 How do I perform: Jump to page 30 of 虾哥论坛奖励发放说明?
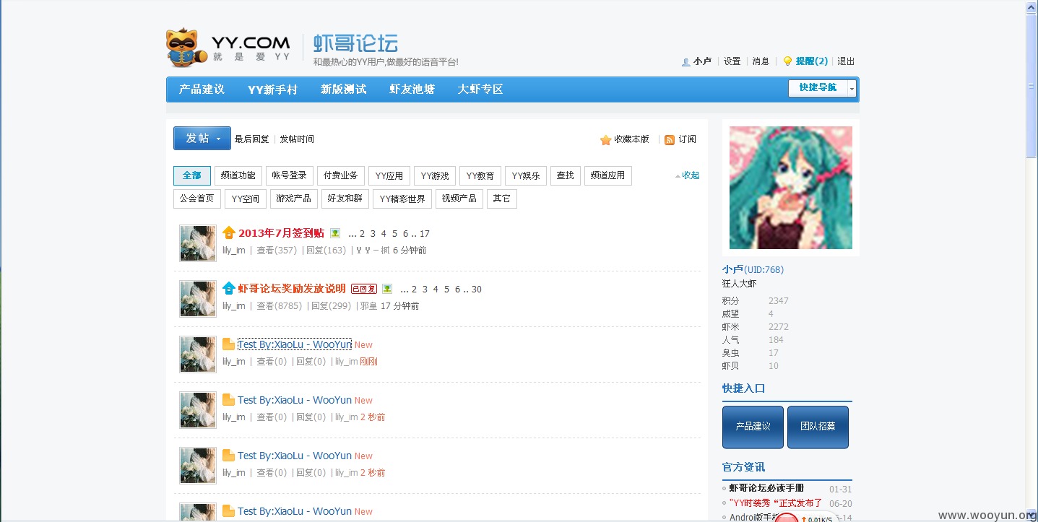477,290
